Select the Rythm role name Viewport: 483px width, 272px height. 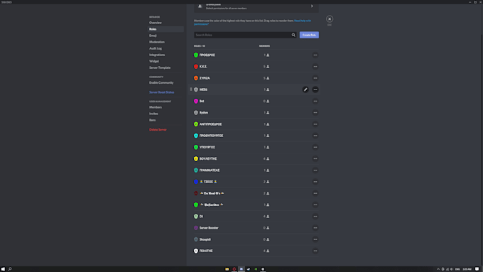click(204, 112)
